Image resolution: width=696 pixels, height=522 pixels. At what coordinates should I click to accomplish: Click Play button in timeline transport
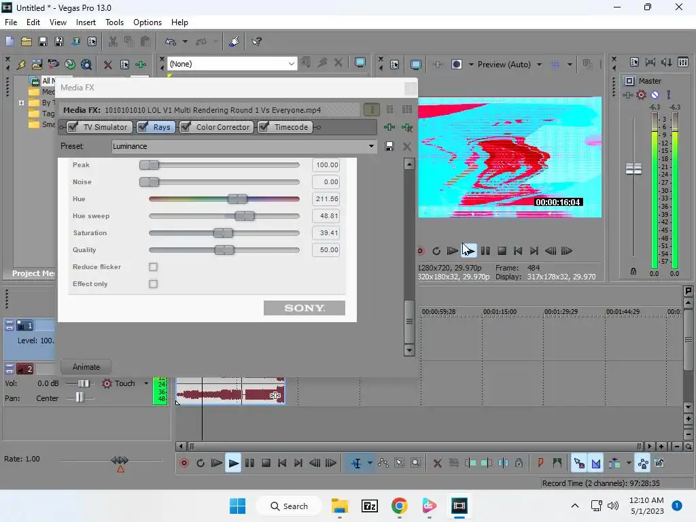click(233, 463)
